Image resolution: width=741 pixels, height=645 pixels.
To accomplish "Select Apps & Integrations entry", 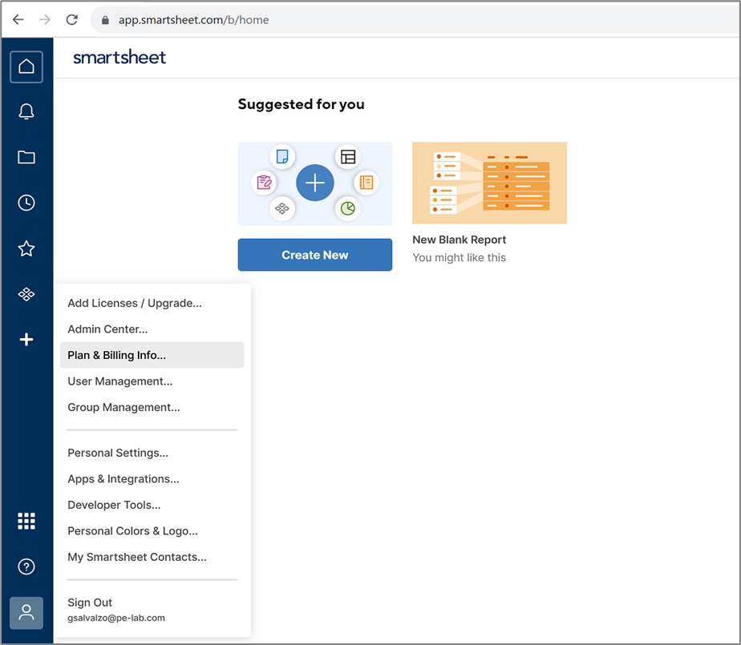I will tap(123, 479).
